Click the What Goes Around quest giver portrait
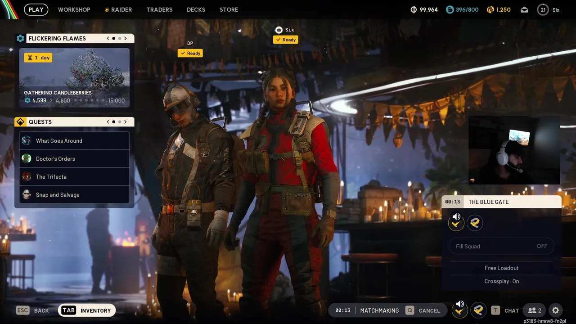This screenshot has width=576, height=324. pos(27,140)
